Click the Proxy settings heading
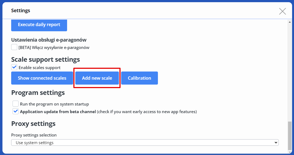The width and height of the screenshot is (294, 155). tap(33, 124)
